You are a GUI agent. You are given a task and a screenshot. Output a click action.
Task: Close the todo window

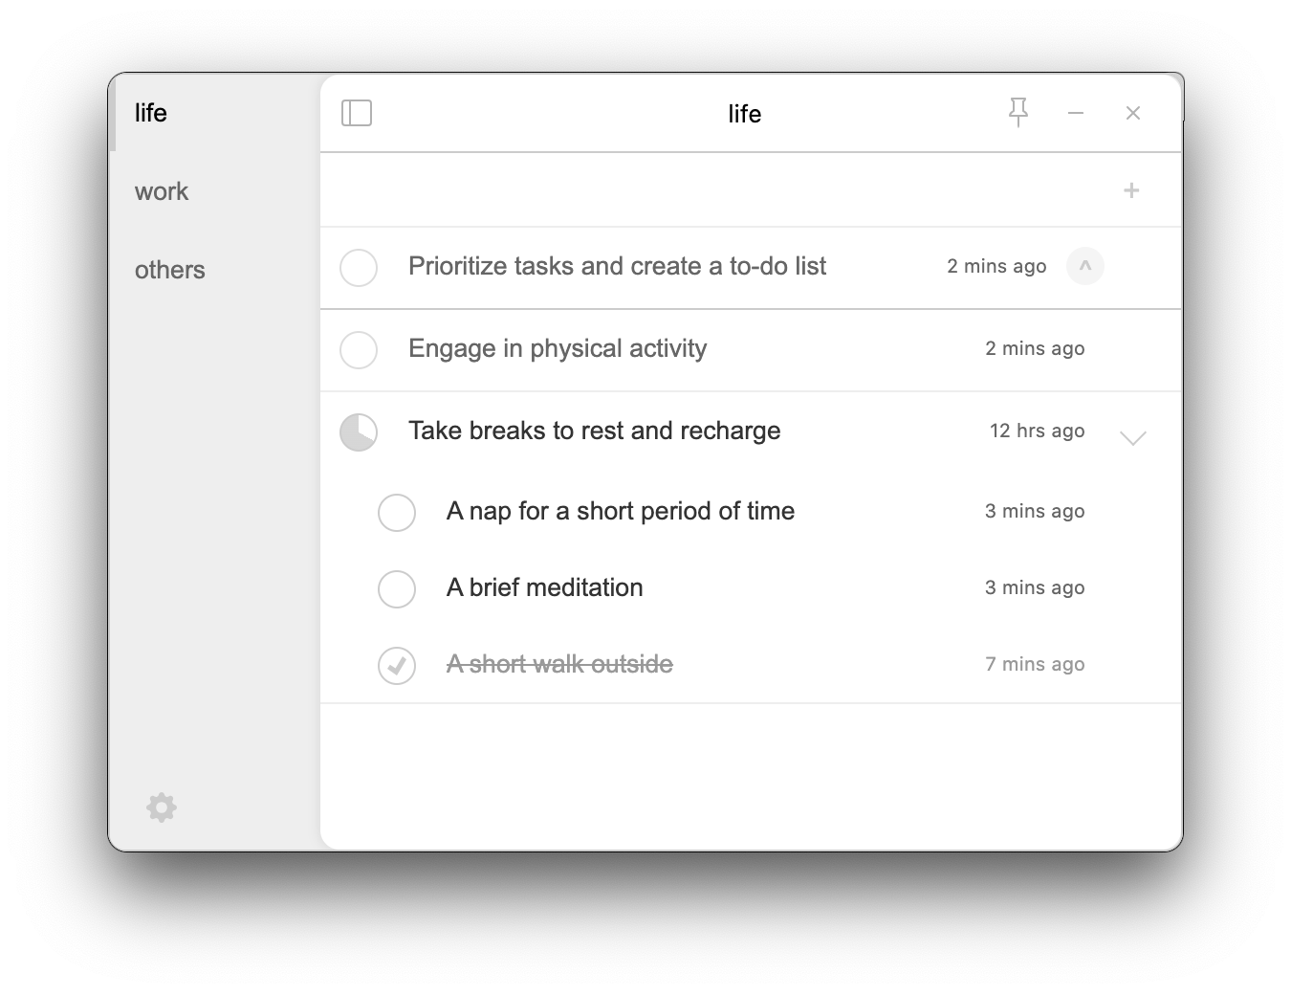(1133, 113)
